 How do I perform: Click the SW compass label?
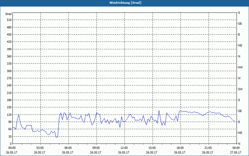240,89
